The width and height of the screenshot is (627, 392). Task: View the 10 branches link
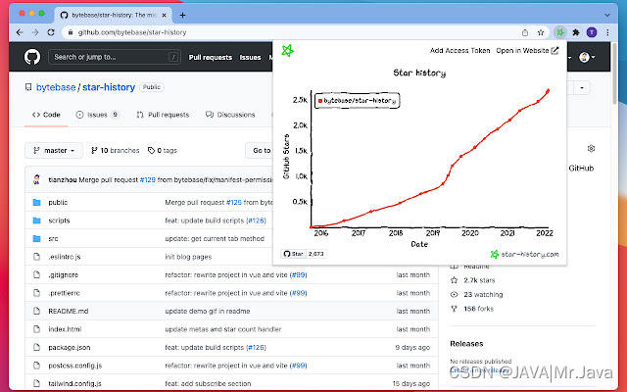pos(116,150)
